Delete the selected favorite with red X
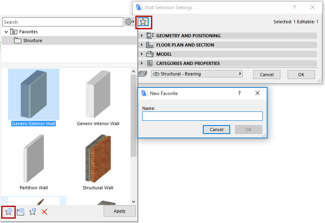The height and width of the screenshot is (223, 325). 45,212
